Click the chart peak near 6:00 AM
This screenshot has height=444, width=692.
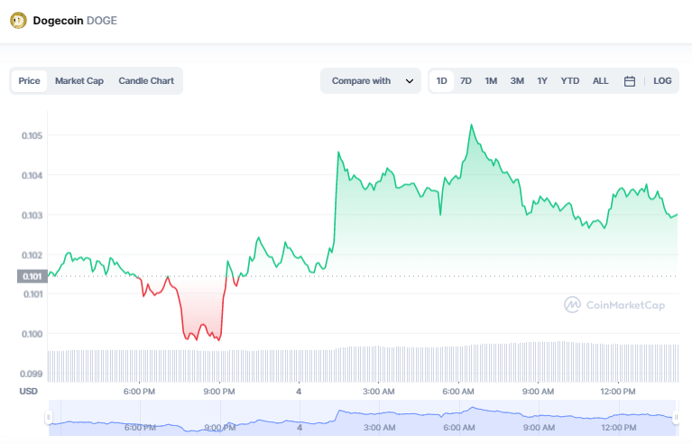[x=471, y=125]
